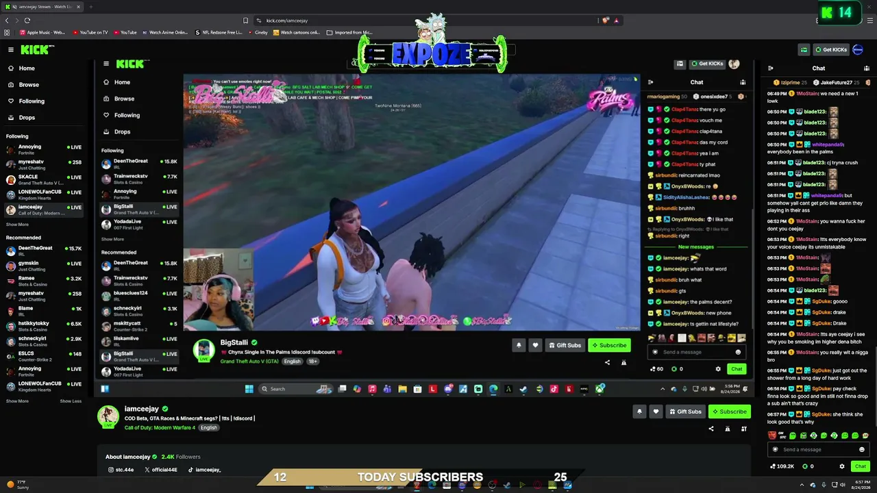Toggle notifications bell for iamceejay
Viewport: 877px width, 493px height.
click(639, 412)
